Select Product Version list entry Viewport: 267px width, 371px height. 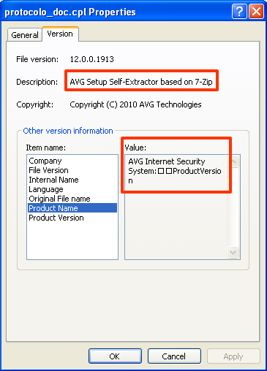coord(72,218)
